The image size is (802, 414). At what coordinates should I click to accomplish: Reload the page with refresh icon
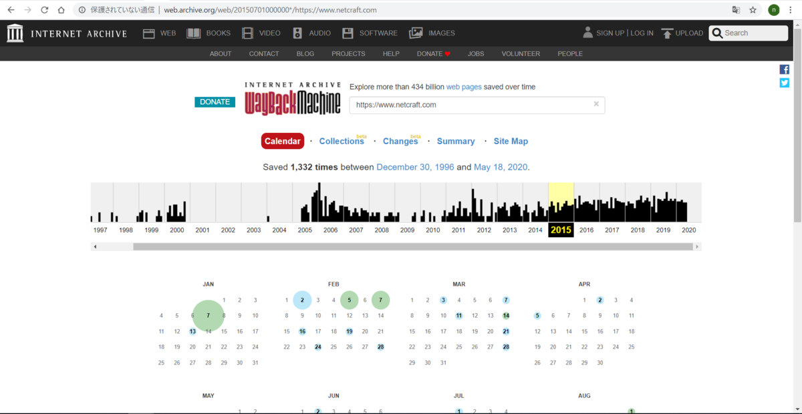tap(45, 10)
